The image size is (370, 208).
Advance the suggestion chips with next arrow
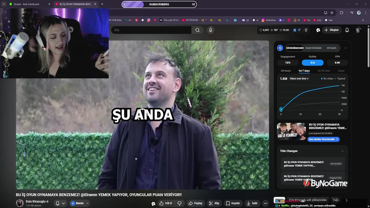346,200
